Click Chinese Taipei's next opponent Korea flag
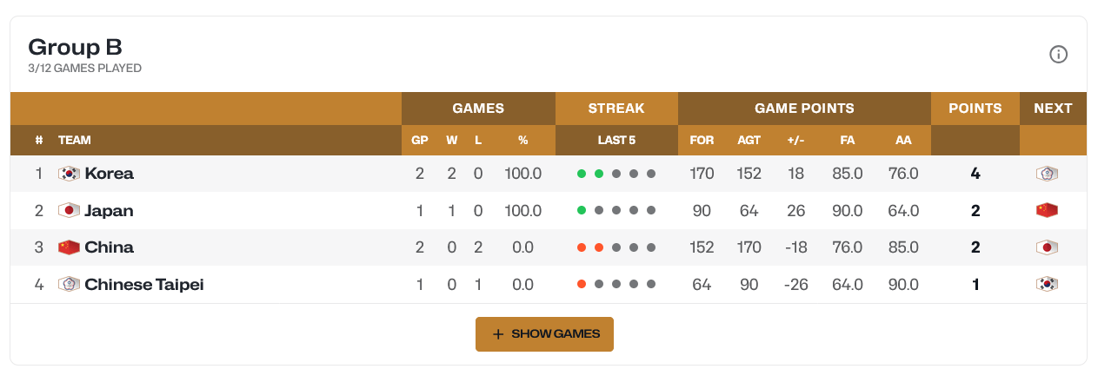The height and width of the screenshot is (369, 1098). pos(1047,285)
